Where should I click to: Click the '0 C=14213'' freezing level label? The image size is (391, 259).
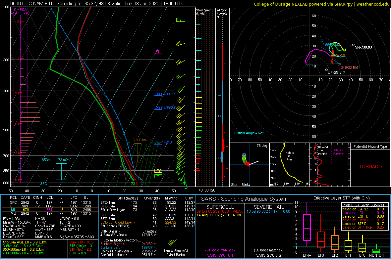click(x=163, y=142)
